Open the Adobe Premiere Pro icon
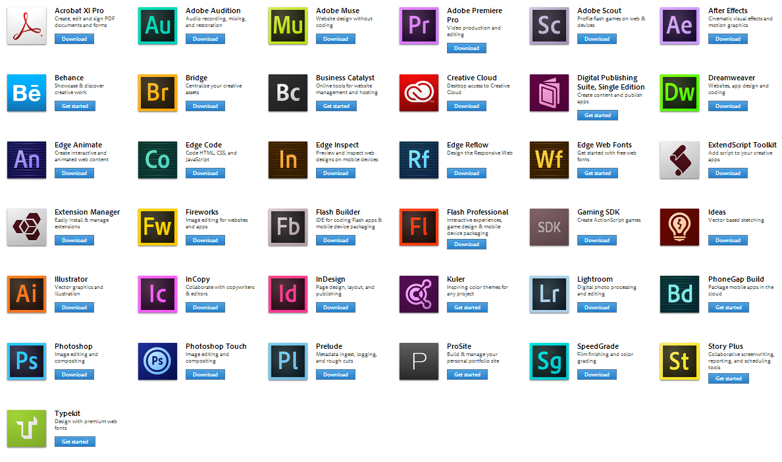The image size is (782, 462). coord(419,26)
